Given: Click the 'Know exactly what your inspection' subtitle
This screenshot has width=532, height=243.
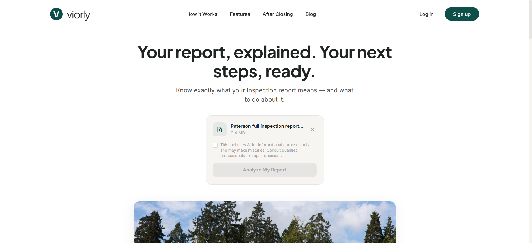Looking at the screenshot, I should pyautogui.click(x=265, y=95).
